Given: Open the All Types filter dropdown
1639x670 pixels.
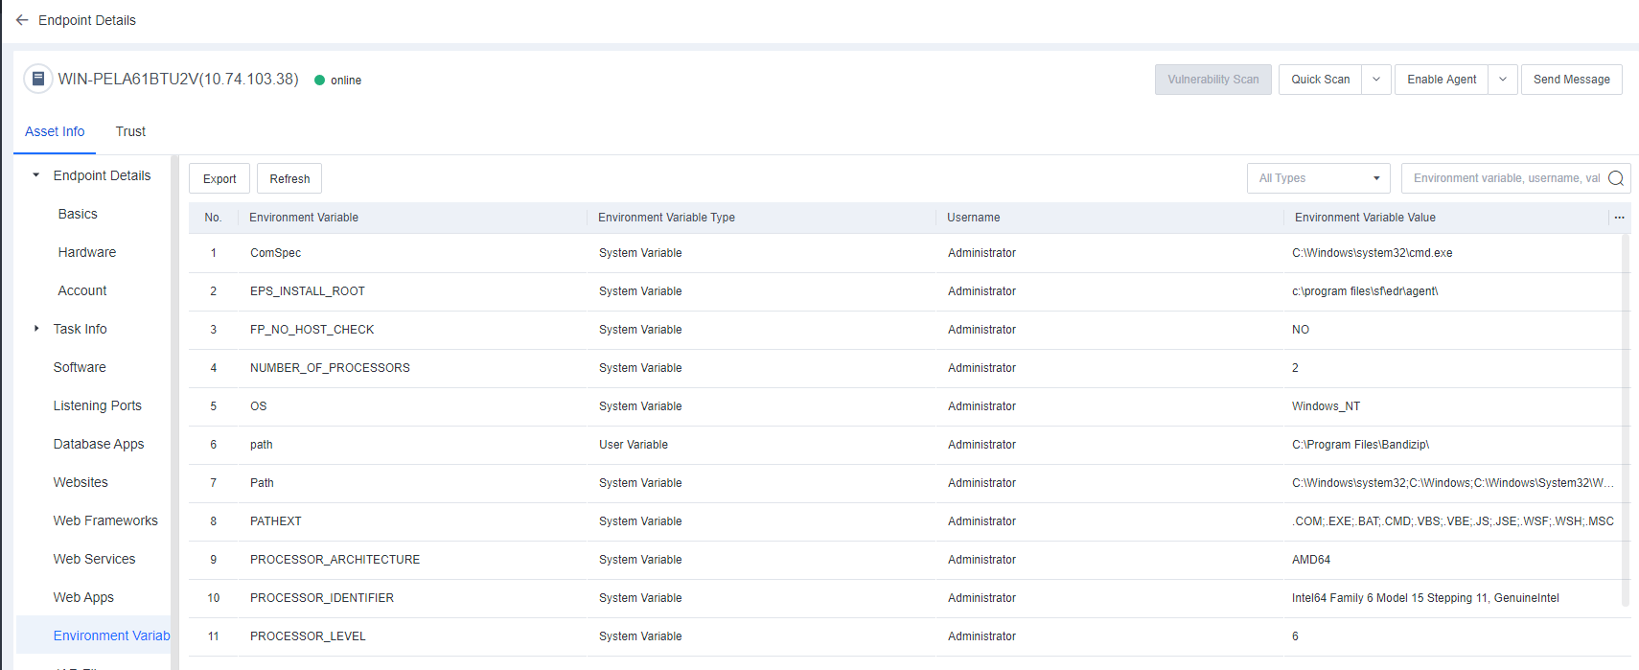Looking at the screenshot, I should [x=1318, y=178].
